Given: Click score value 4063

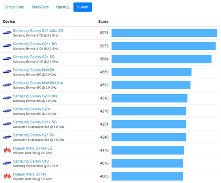Looking at the screenshot, I should click(104, 176).
